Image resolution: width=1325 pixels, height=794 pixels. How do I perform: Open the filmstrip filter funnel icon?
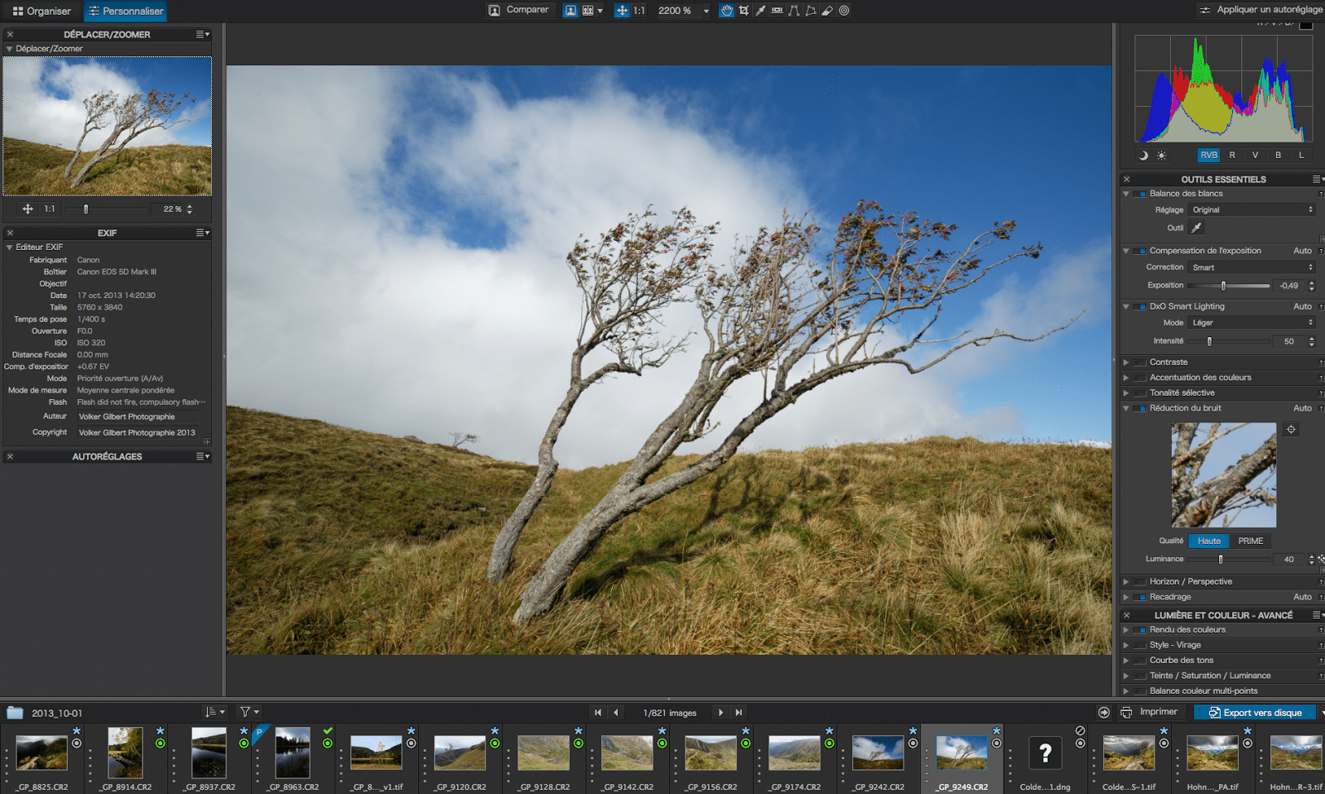pyautogui.click(x=246, y=712)
